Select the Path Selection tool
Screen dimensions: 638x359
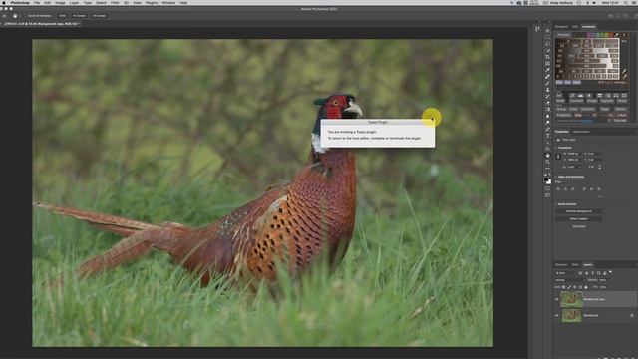(547, 142)
